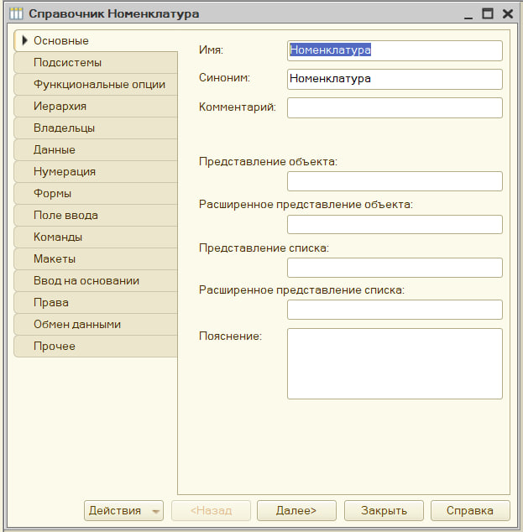Click the Закрыть button
Image resolution: width=523 pixels, height=532 pixels.
pyautogui.click(x=384, y=510)
